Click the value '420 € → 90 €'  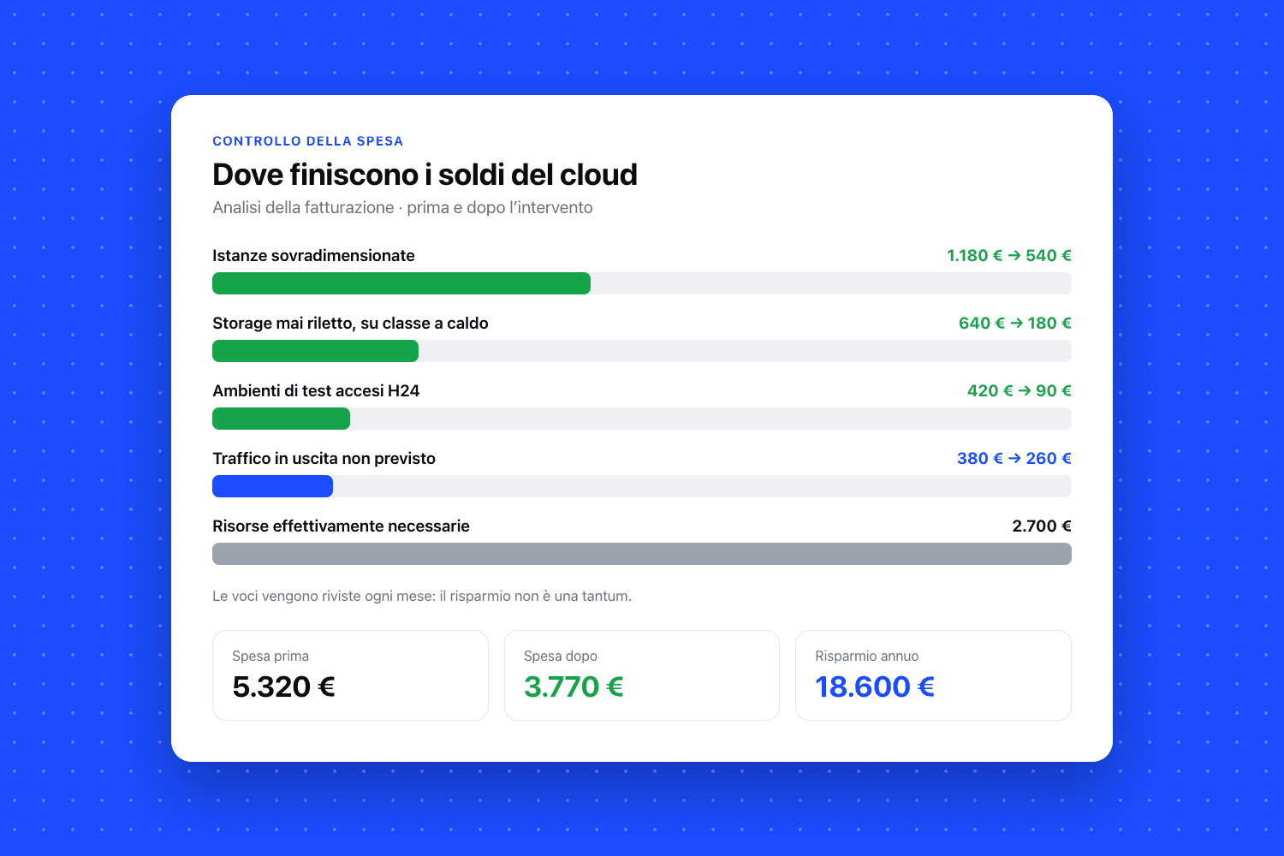pyautogui.click(x=1019, y=390)
